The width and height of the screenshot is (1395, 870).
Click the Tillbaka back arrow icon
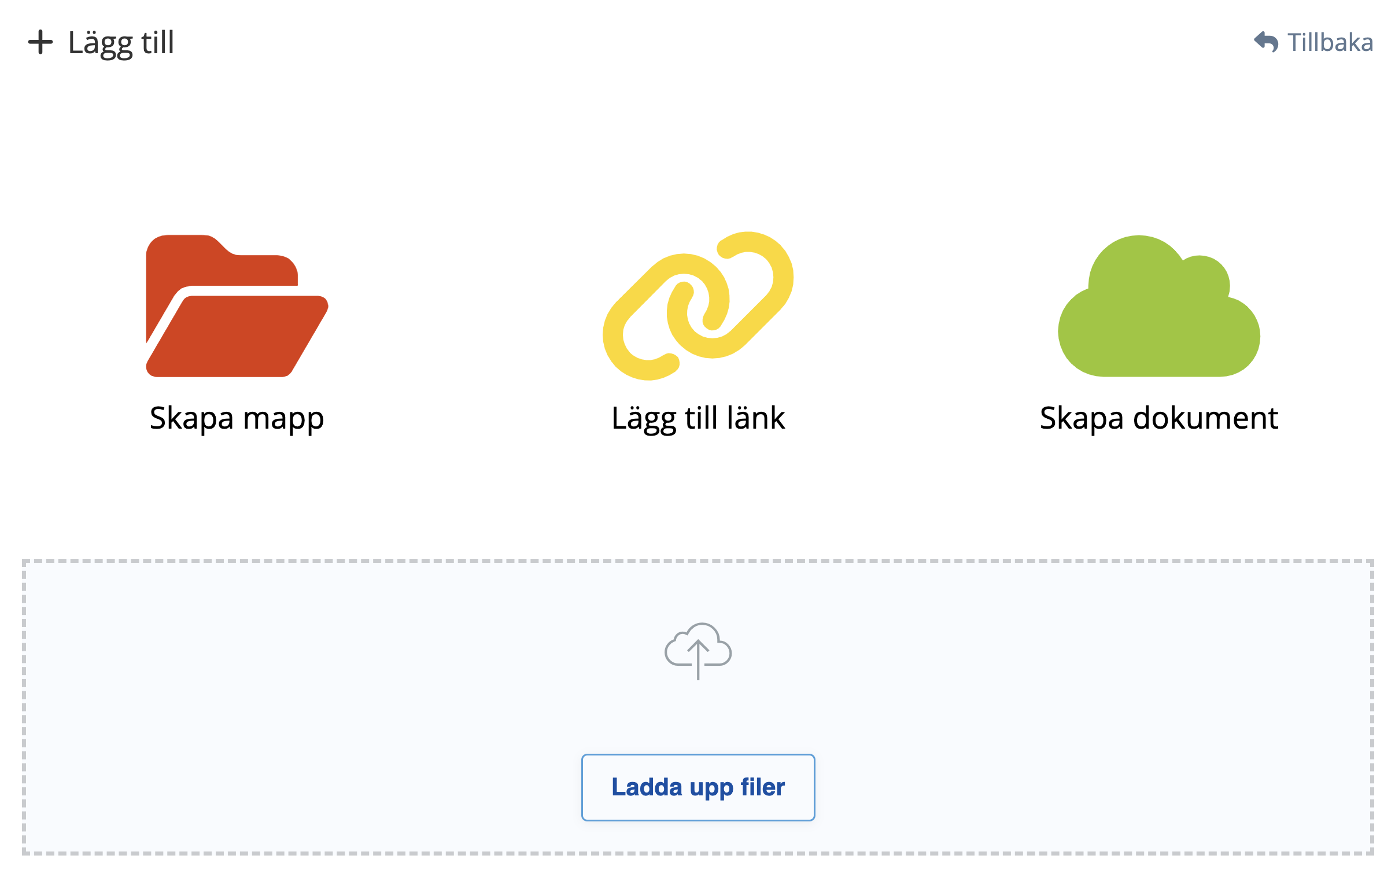(1266, 42)
